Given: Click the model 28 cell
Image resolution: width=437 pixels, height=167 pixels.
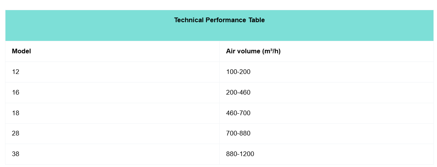Looking at the screenshot, I should (16, 134).
